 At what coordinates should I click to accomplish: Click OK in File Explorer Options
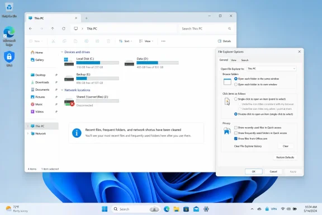pos(254,171)
